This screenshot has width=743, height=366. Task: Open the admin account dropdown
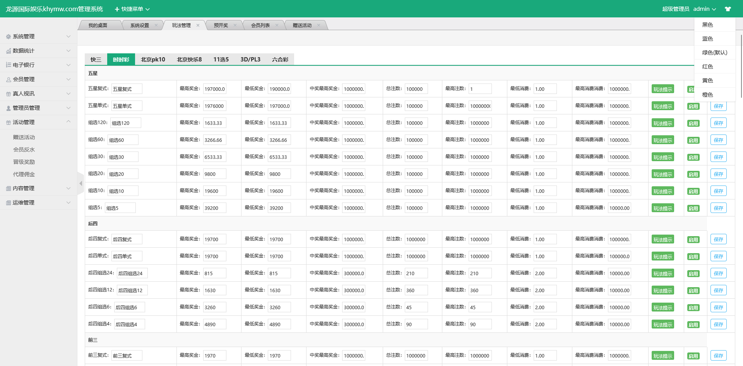(704, 9)
